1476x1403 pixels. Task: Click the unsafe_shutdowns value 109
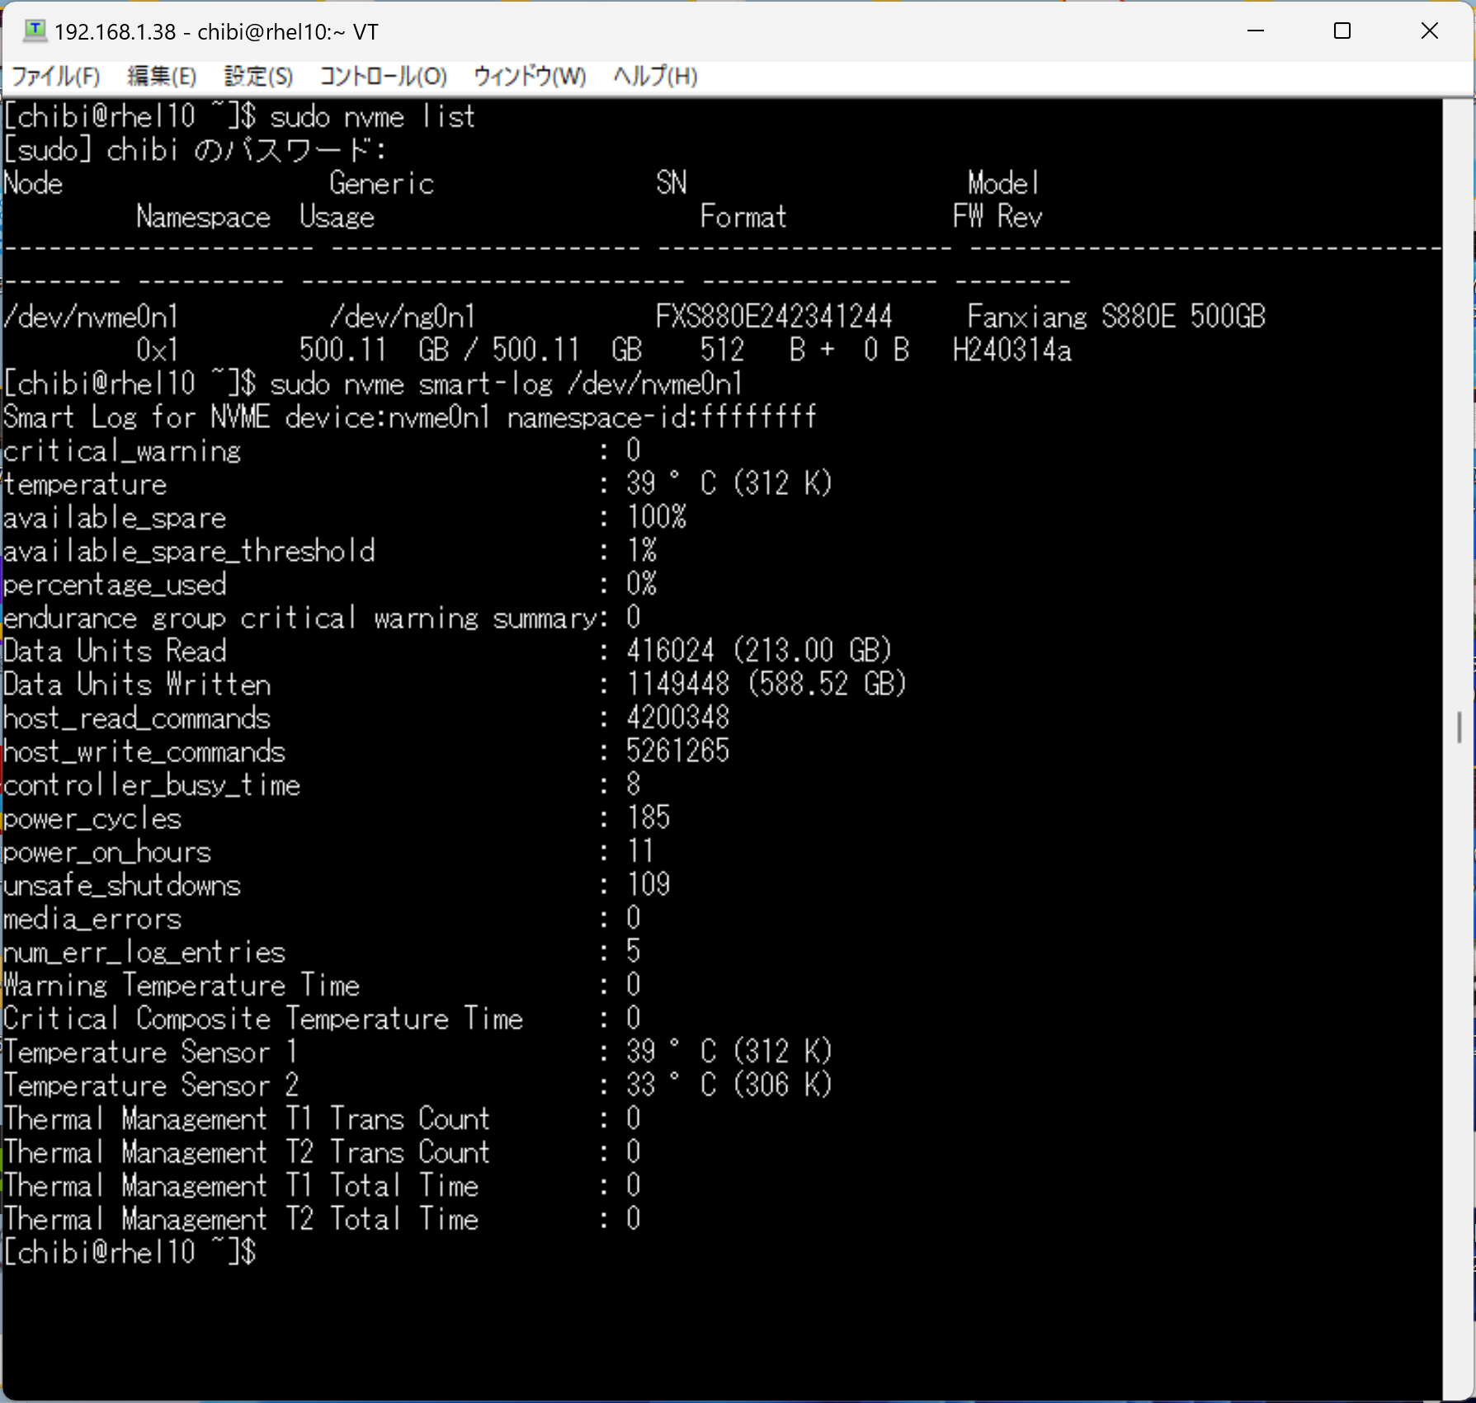point(648,884)
